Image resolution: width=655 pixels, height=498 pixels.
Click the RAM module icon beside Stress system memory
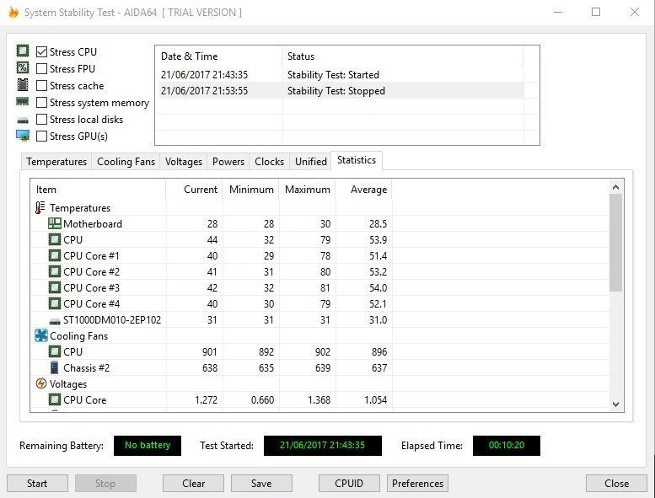coord(23,101)
